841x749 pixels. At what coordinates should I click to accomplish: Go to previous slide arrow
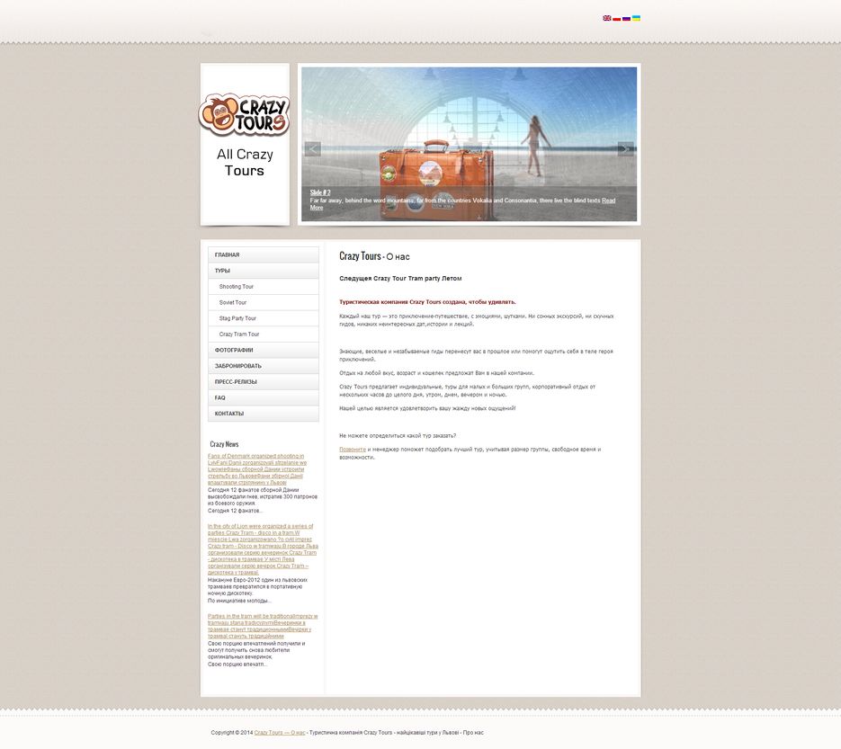pos(313,149)
